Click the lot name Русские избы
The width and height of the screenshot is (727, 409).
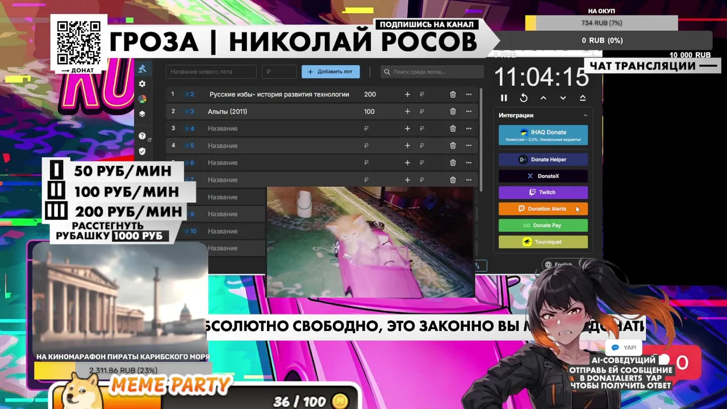pyautogui.click(x=279, y=94)
